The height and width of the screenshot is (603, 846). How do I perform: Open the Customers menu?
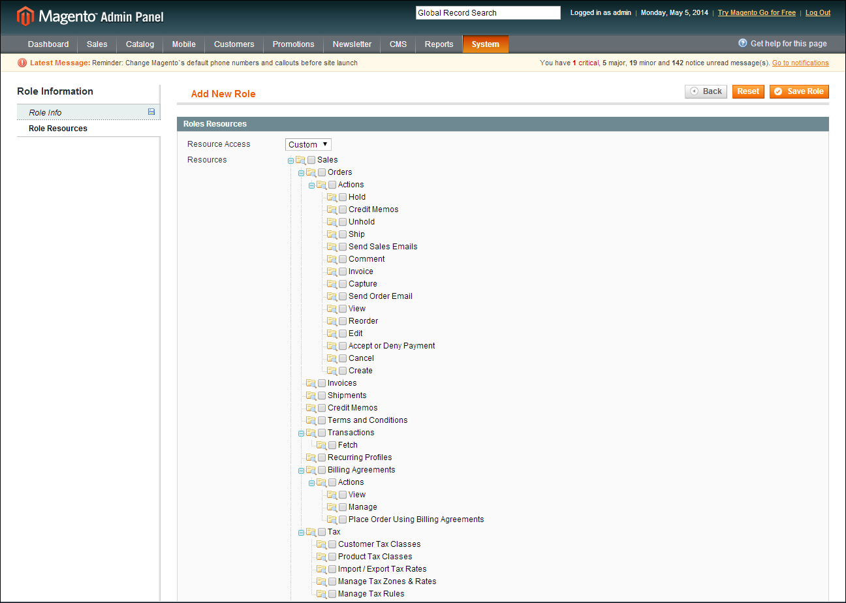click(x=234, y=44)
